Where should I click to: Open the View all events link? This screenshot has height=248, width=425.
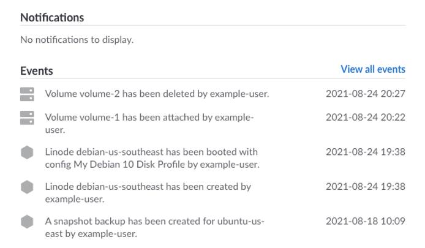372,69
